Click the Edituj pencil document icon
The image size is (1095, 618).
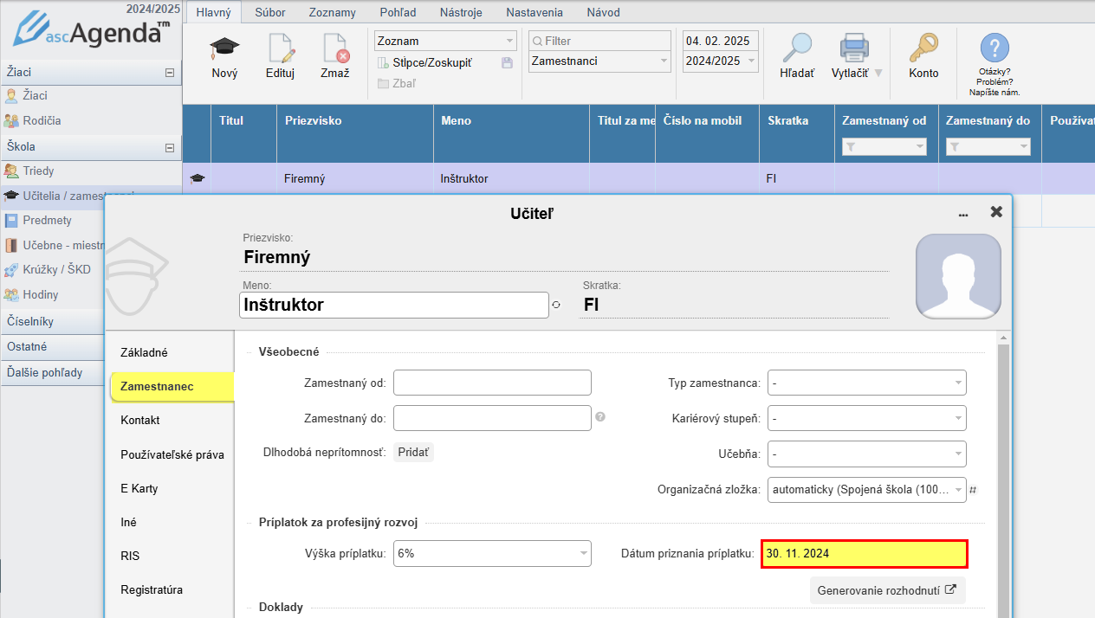point(281,48)
